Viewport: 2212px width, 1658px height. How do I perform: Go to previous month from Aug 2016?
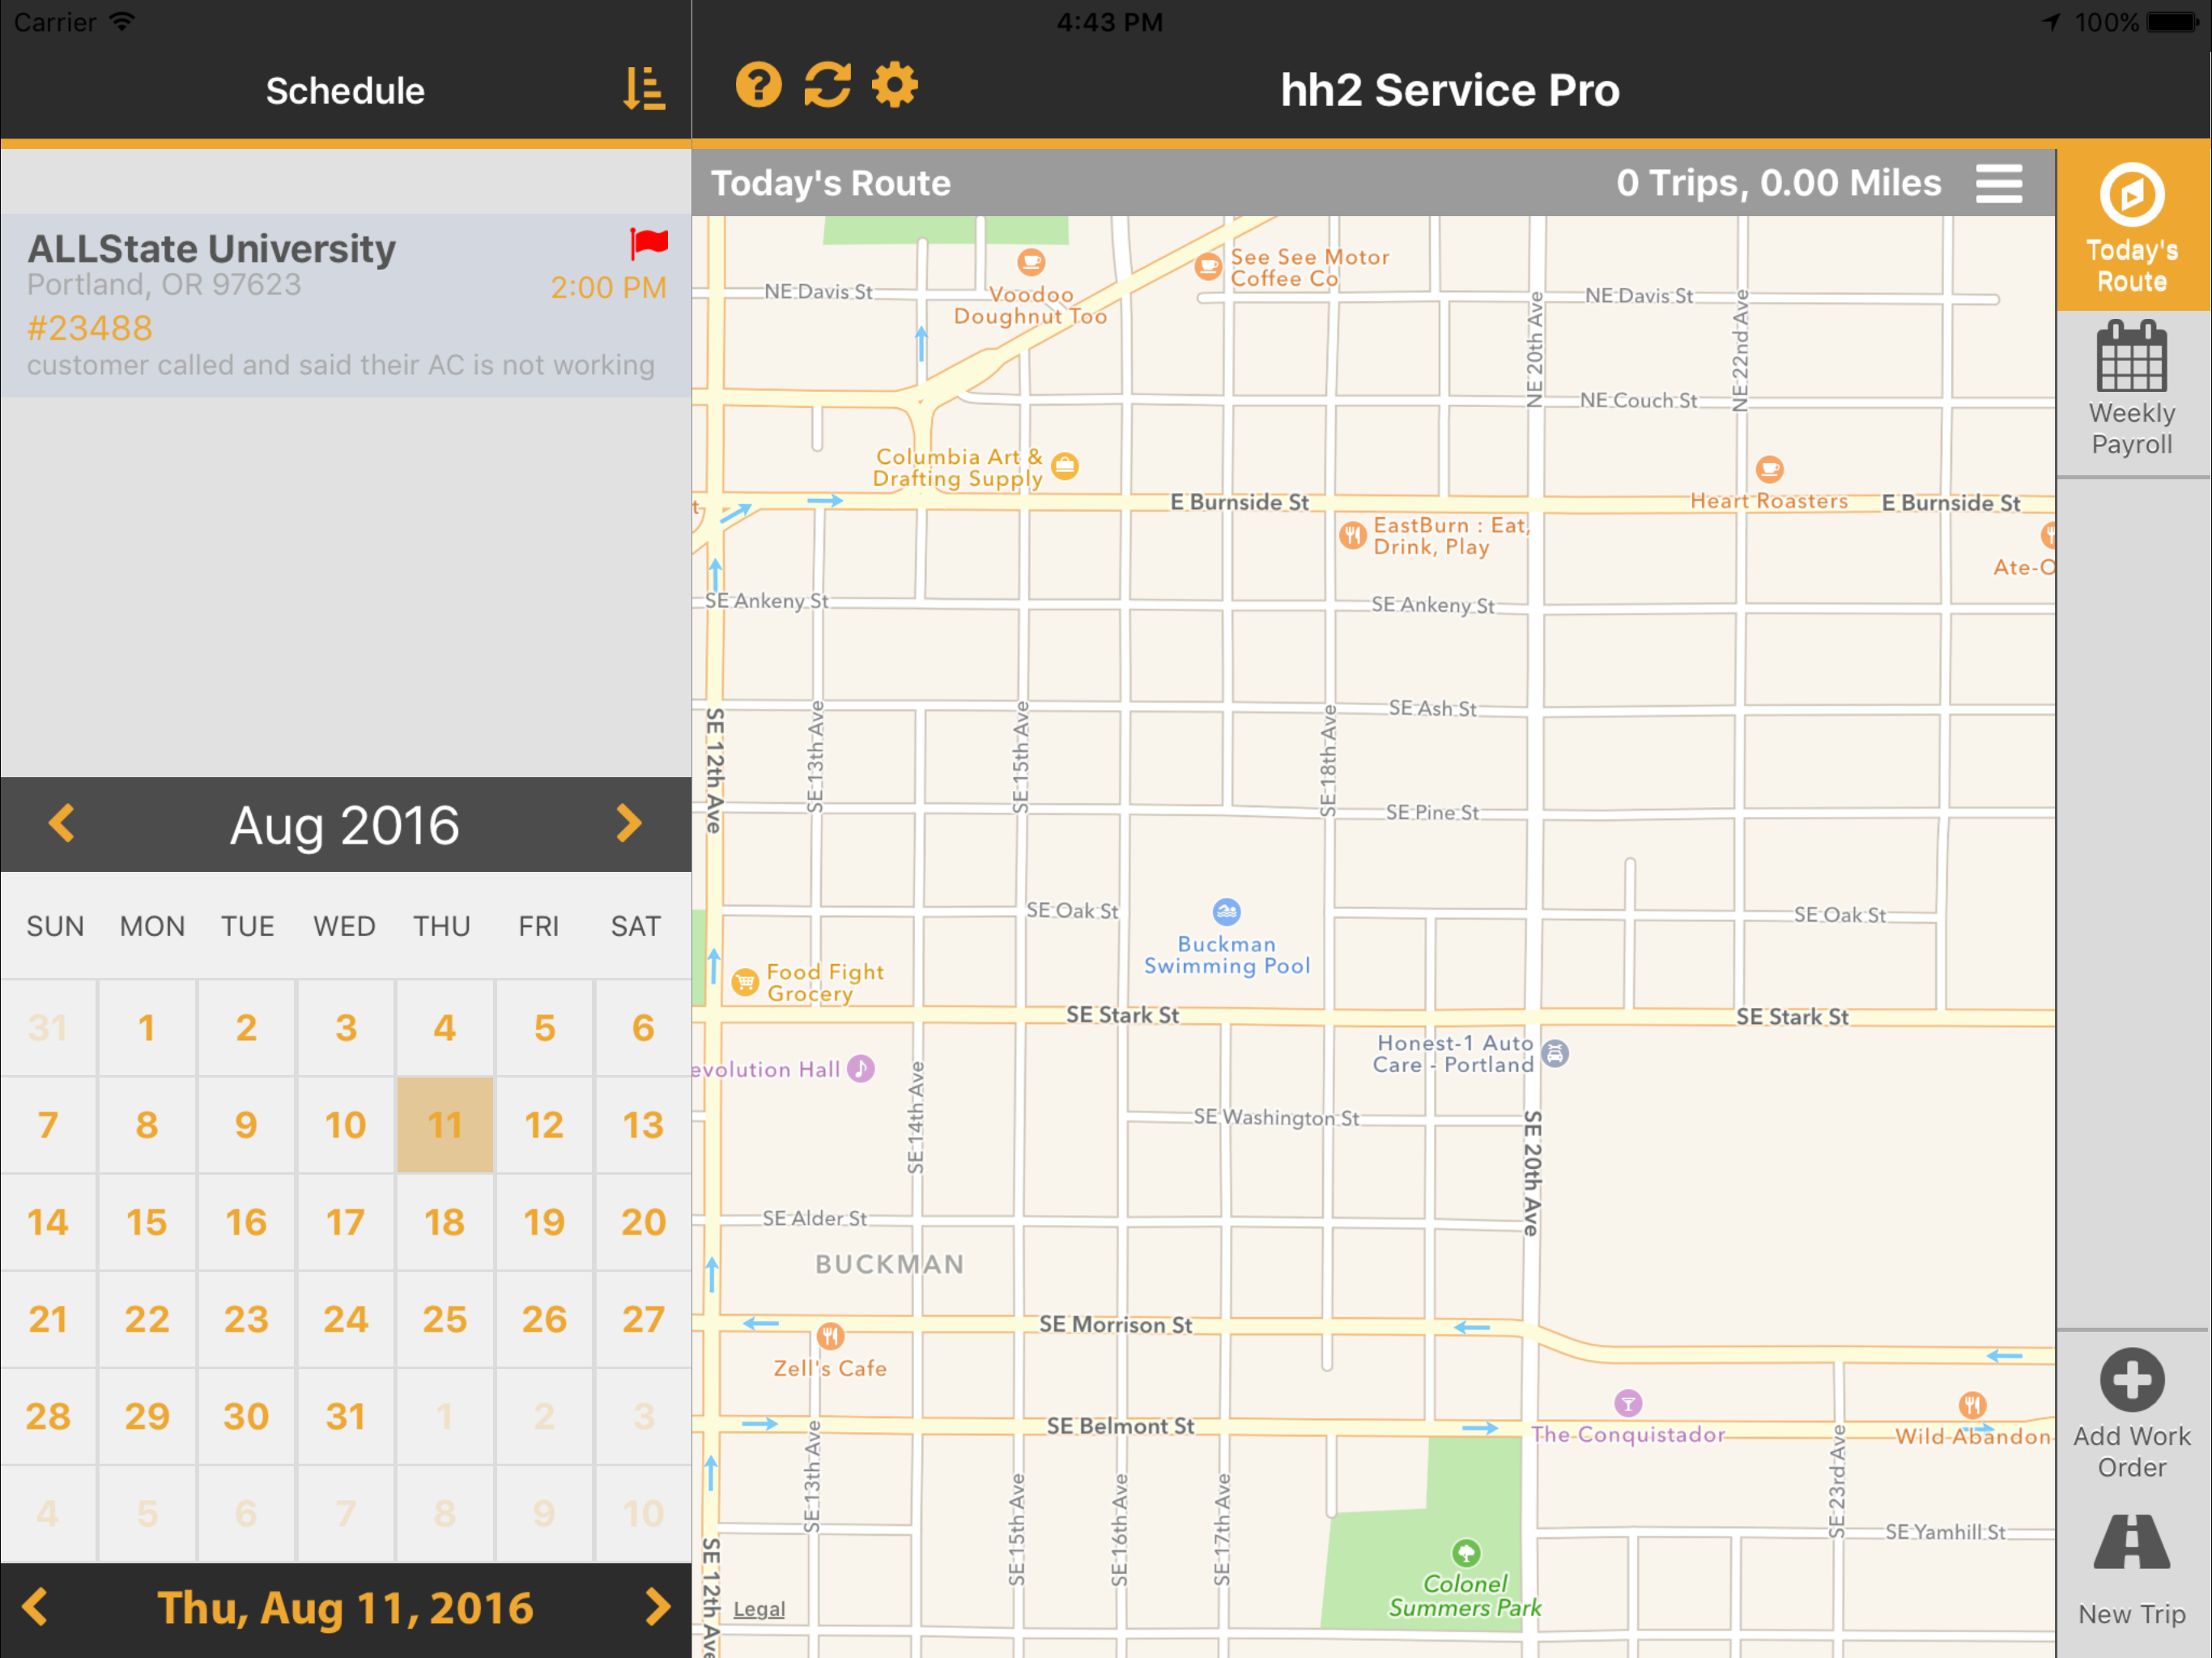click(62, 823)
